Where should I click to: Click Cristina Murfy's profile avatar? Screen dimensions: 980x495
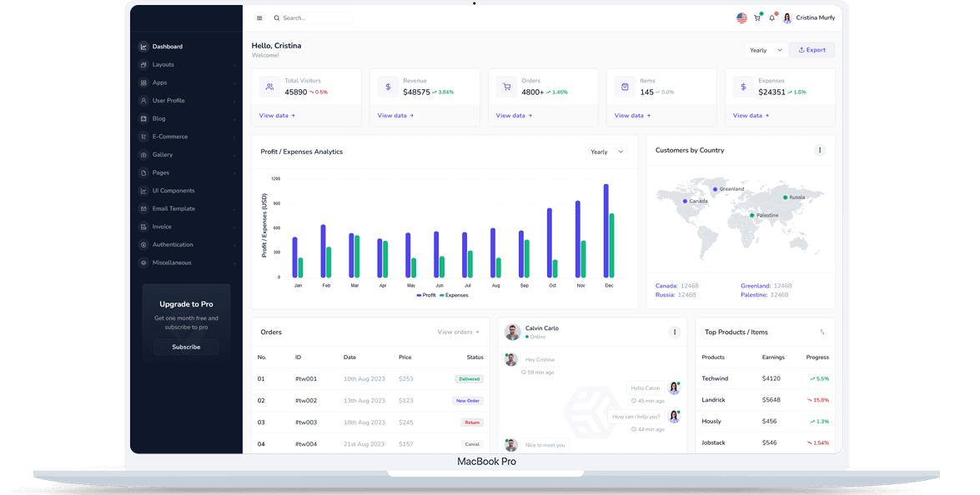(x=787, y=17)
